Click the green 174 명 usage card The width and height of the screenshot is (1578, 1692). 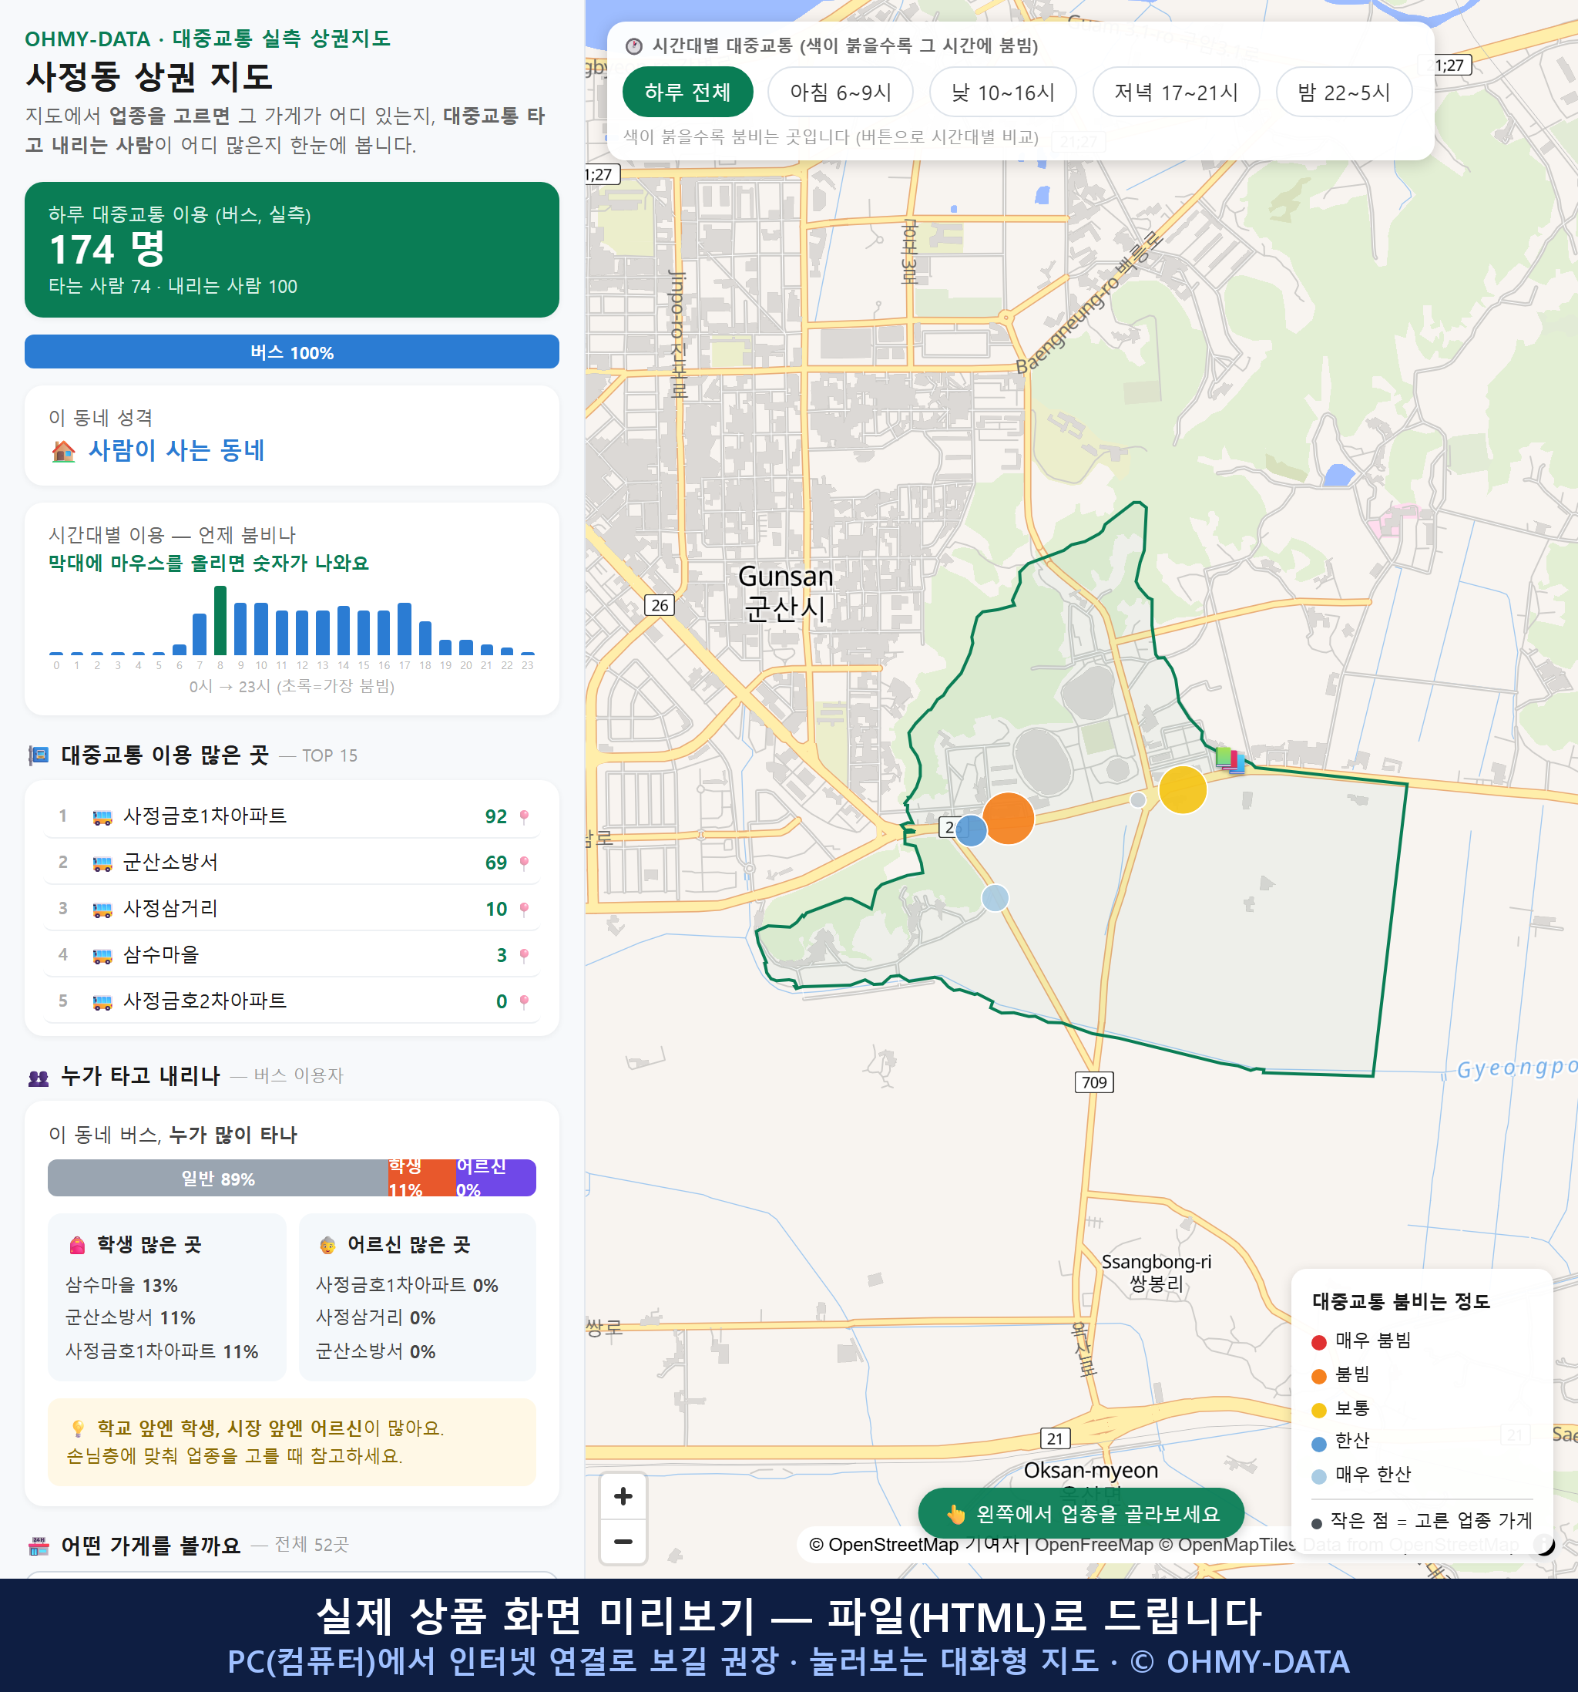pyautogui.click(x=292, y=250)
